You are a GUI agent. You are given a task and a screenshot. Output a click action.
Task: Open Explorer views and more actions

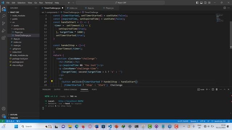point(36,8)
